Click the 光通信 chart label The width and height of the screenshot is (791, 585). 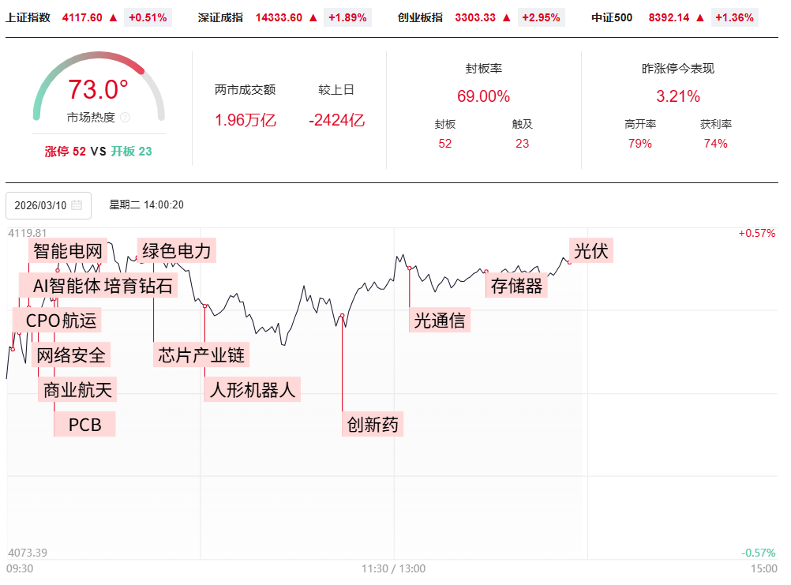point(440,321)
